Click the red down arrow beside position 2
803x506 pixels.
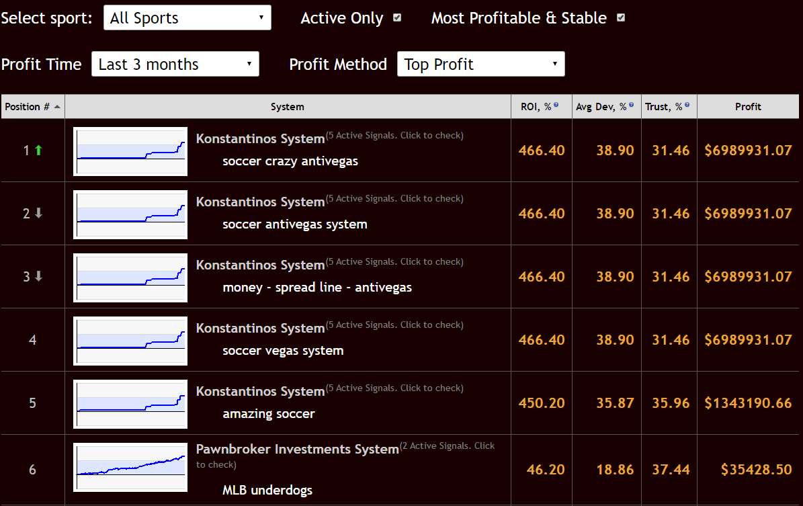(38, 214)
